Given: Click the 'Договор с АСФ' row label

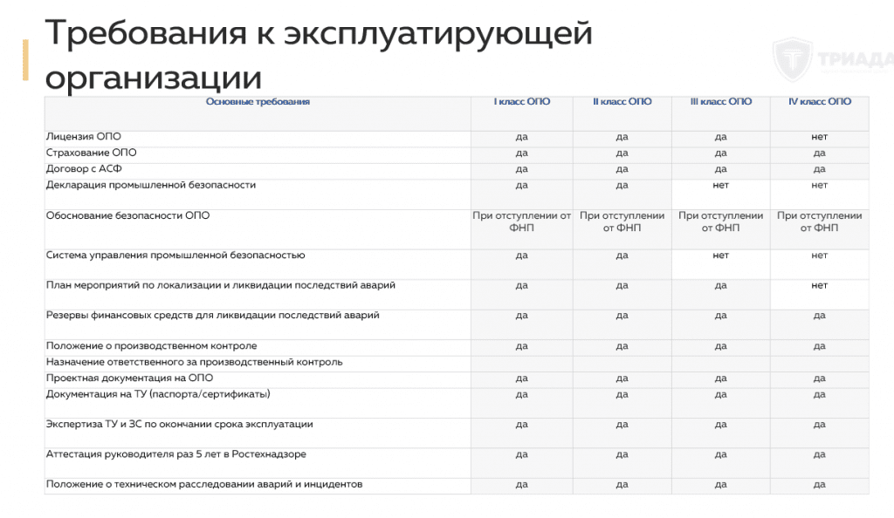Looking at the screenshot, I should tap(84, 169).
